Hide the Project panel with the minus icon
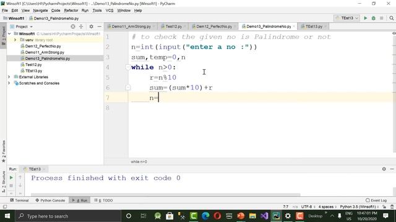The height and width of the screenshot is (222, 396). [100, 27]
